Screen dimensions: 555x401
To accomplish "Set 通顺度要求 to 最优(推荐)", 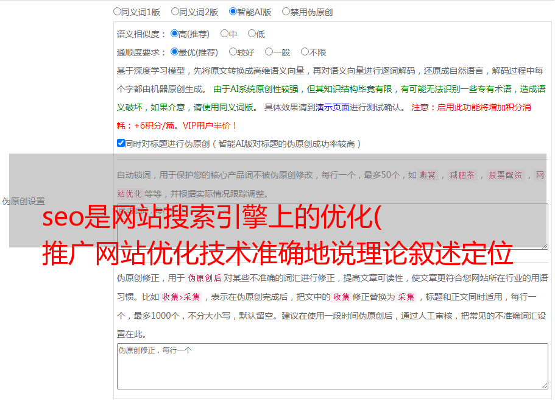I will click(x=174, y=52).
